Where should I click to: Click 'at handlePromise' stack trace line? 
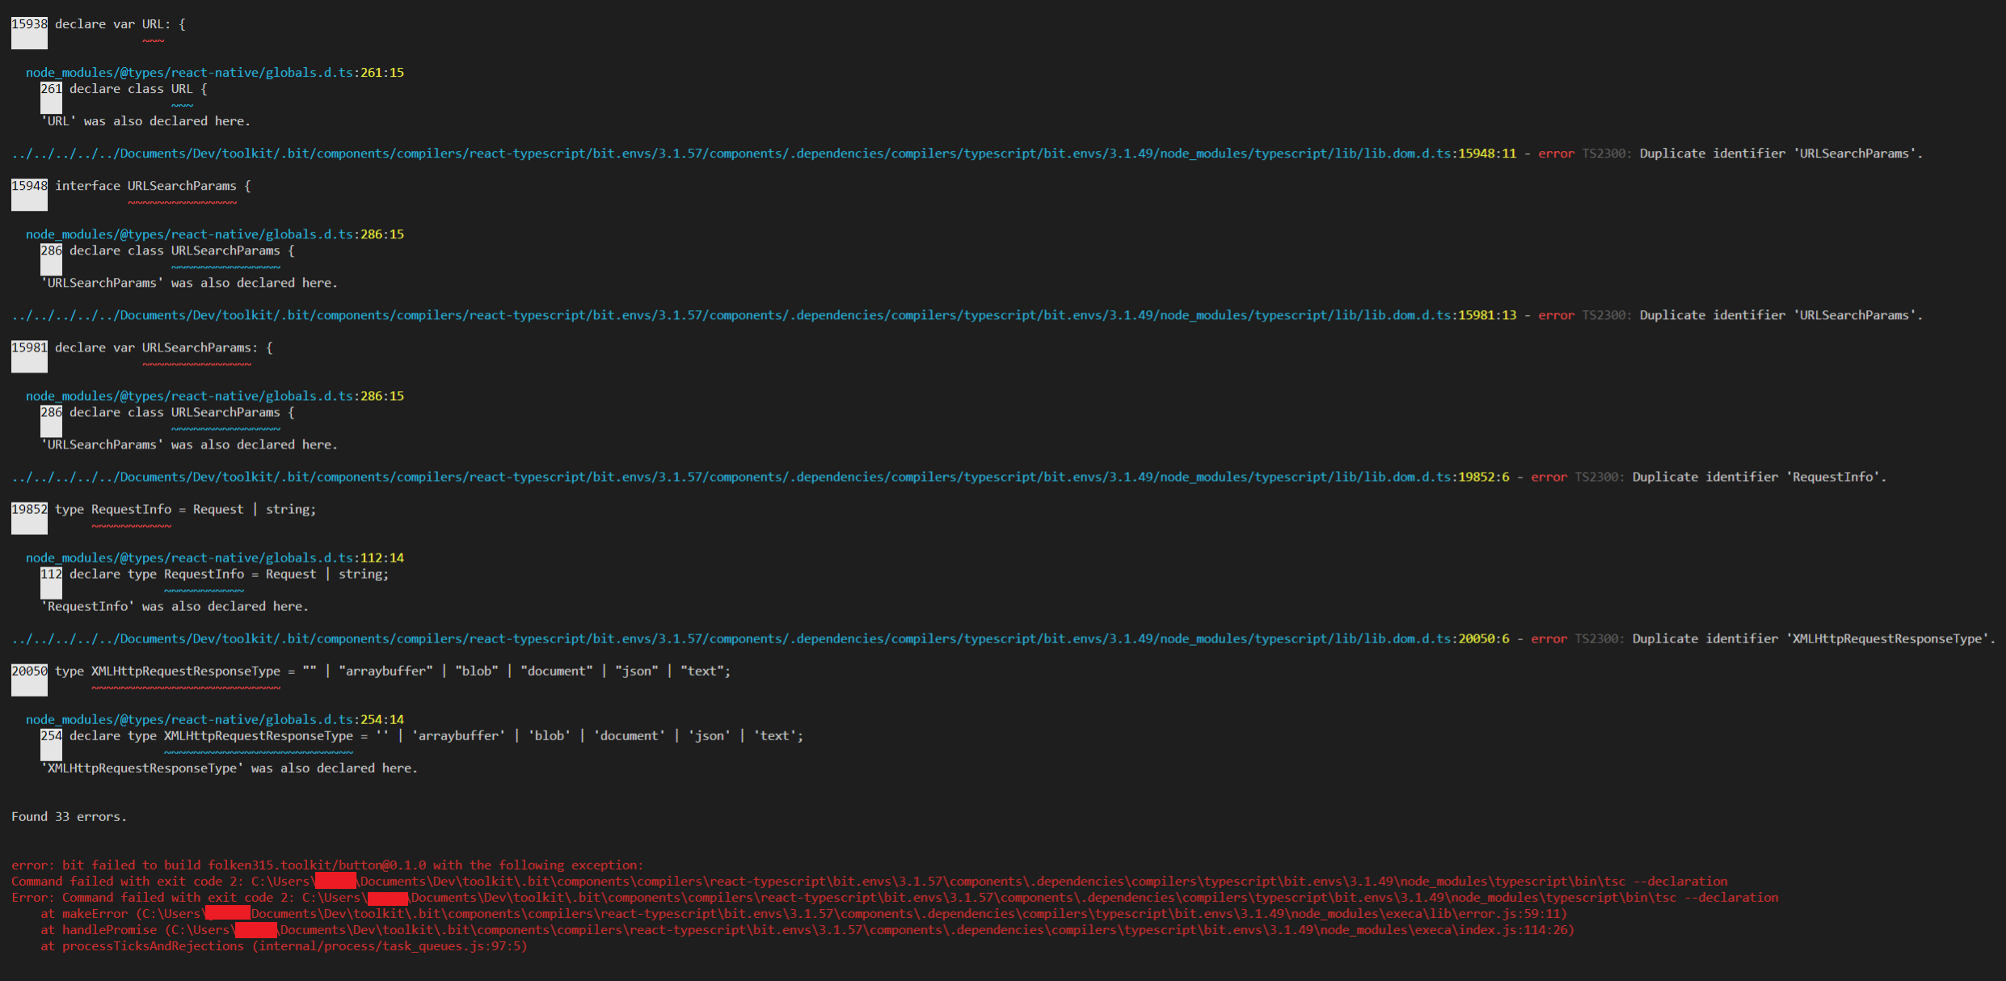click(x=807, y=929)
